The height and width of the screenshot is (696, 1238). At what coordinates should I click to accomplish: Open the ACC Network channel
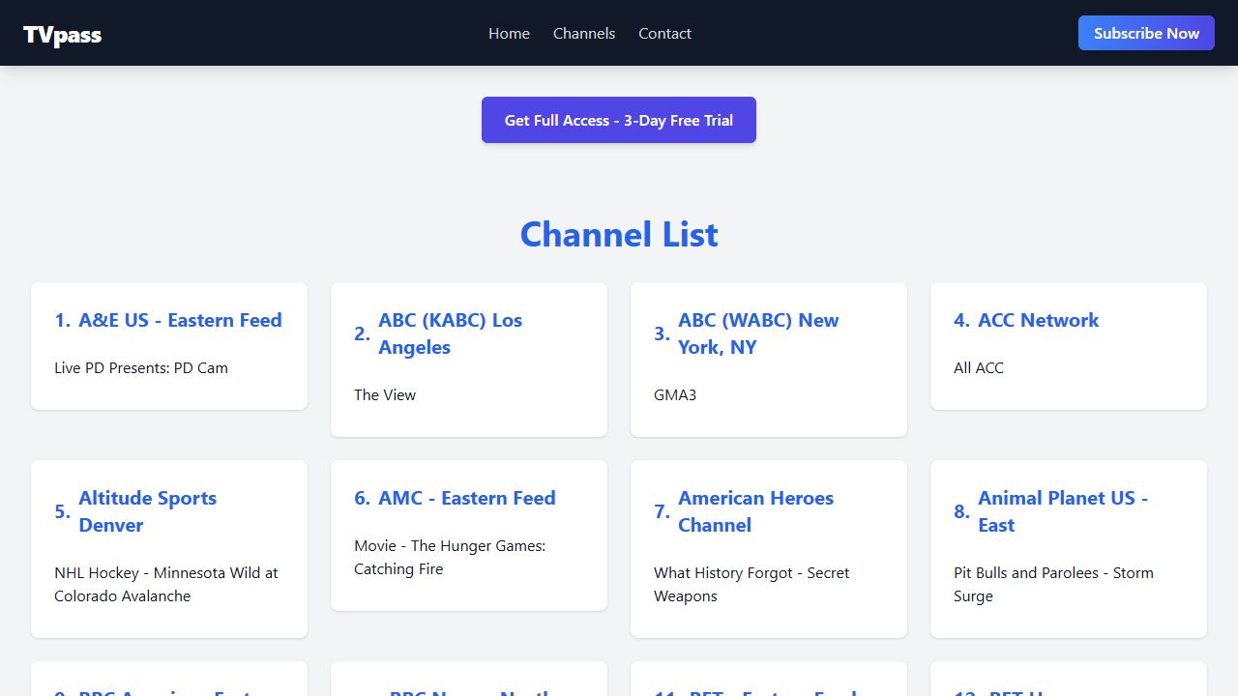point(1038,320)
